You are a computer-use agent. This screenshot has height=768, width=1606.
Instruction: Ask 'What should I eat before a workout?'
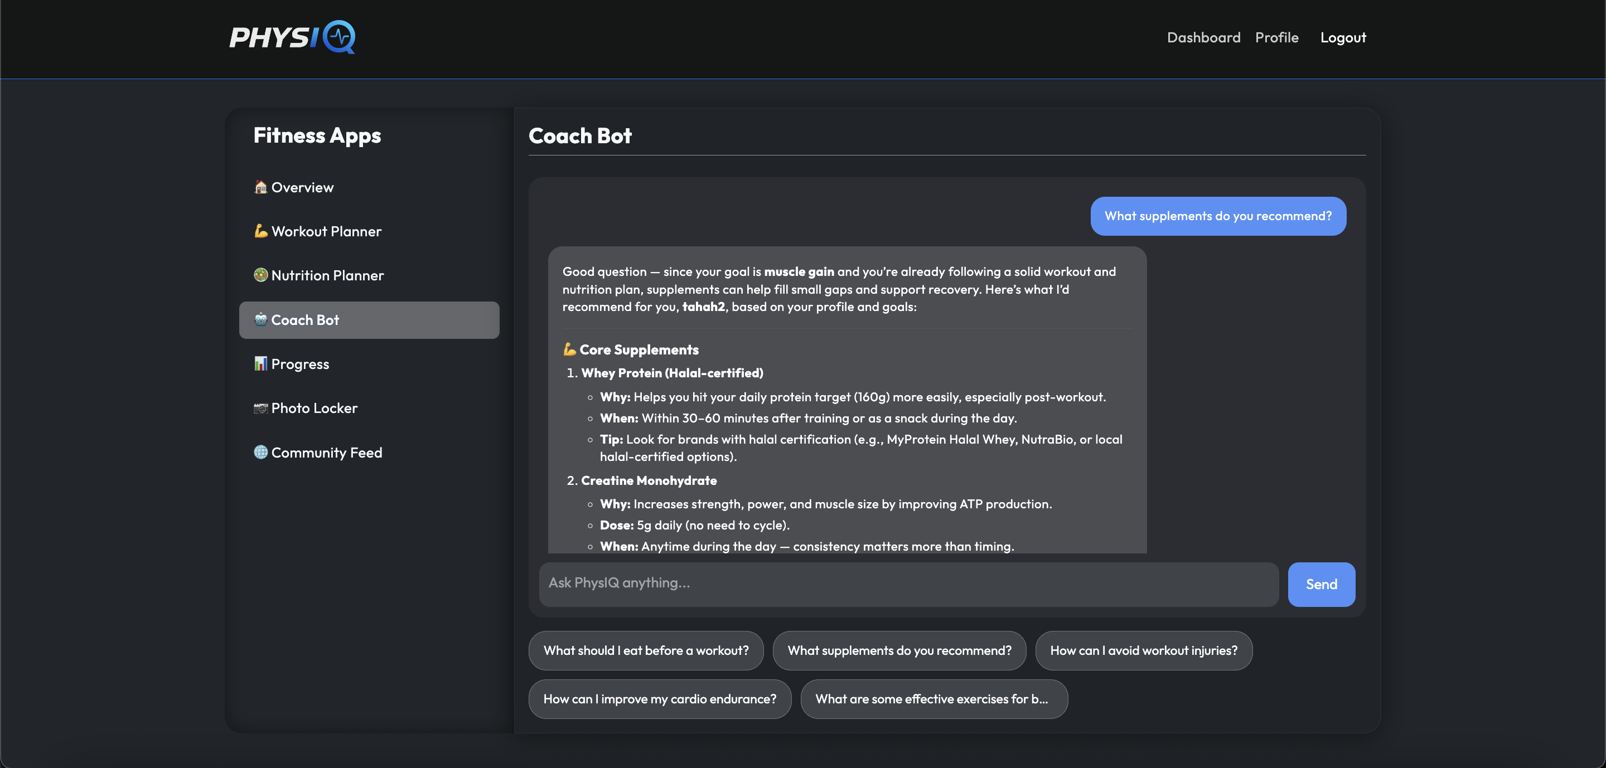646,650
